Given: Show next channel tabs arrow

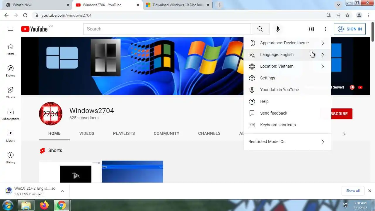Looking at the screenshot, I should click(x=344, y=133).
